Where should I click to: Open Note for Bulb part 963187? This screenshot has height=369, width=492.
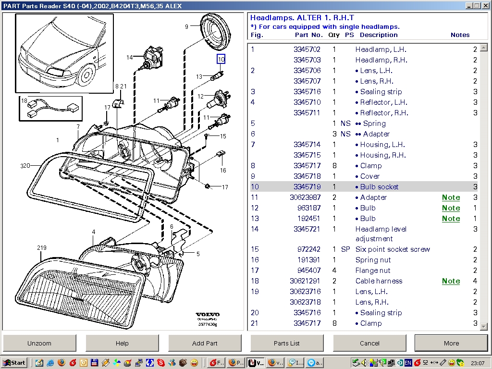coord(451,208)
